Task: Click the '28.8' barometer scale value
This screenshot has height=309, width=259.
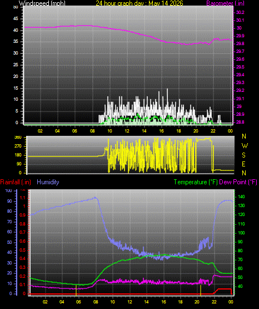Action: pyautogui.click(x=240, y=122)
